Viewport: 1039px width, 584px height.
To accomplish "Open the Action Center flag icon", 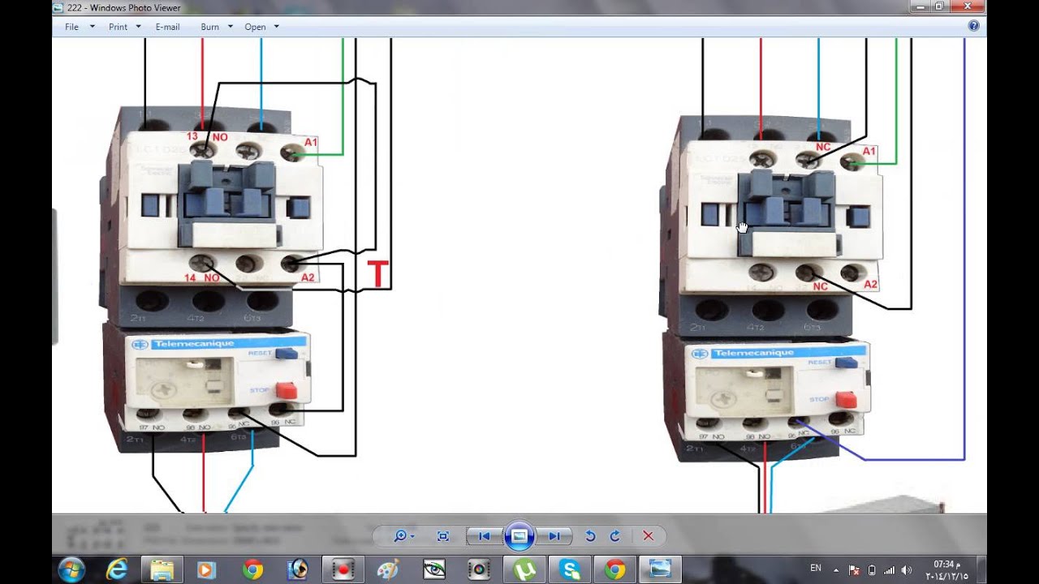I will [854, 569].
